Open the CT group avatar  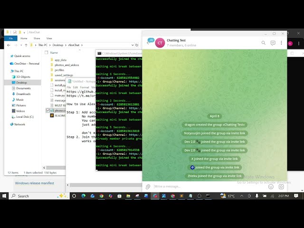tap(160, 43)
